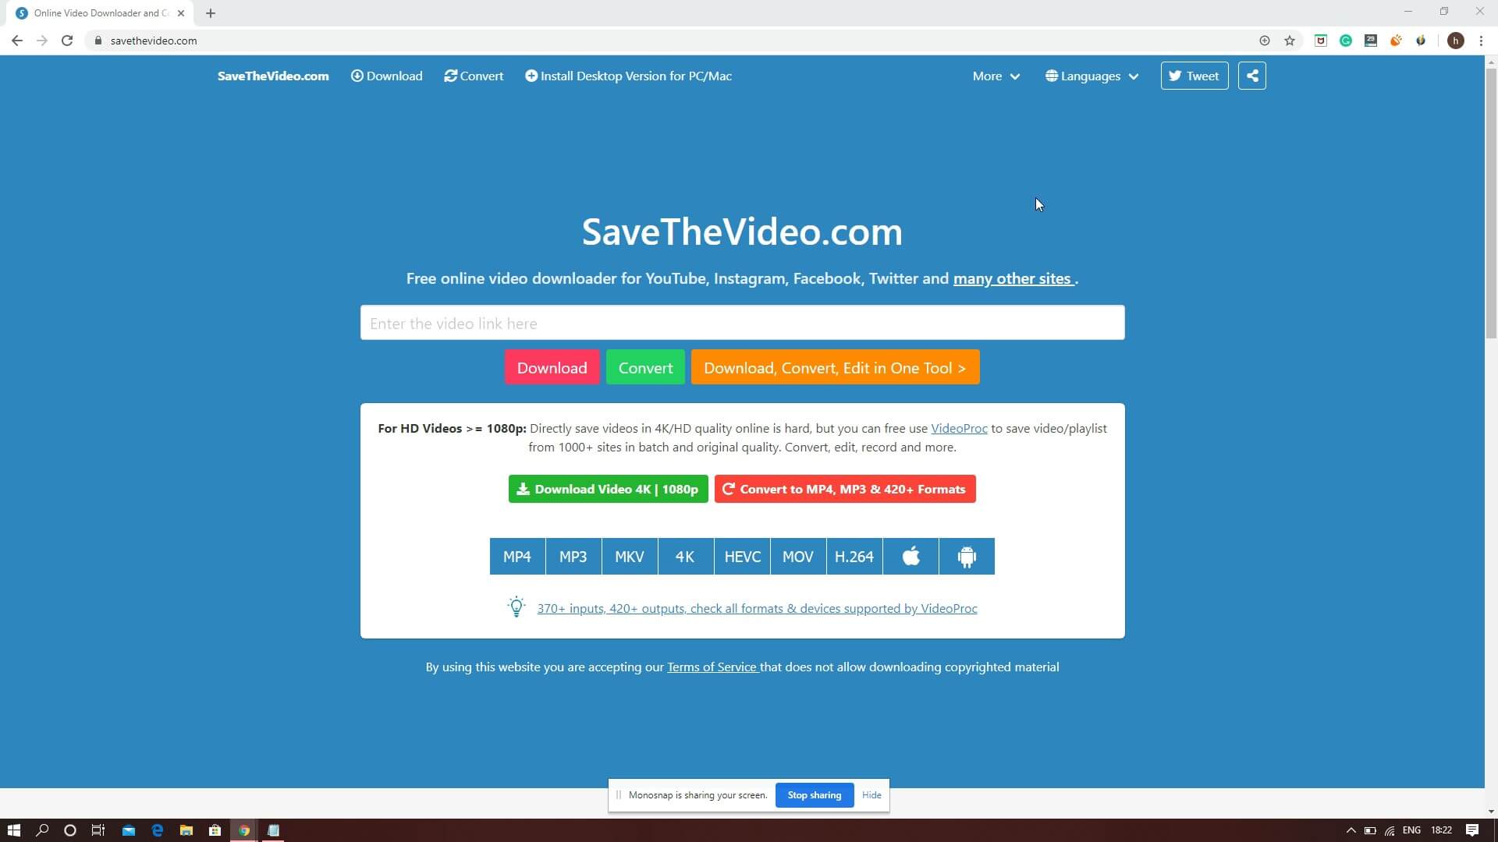
Task: Click the Download menu item in navbar
Action: pos(386,76)
